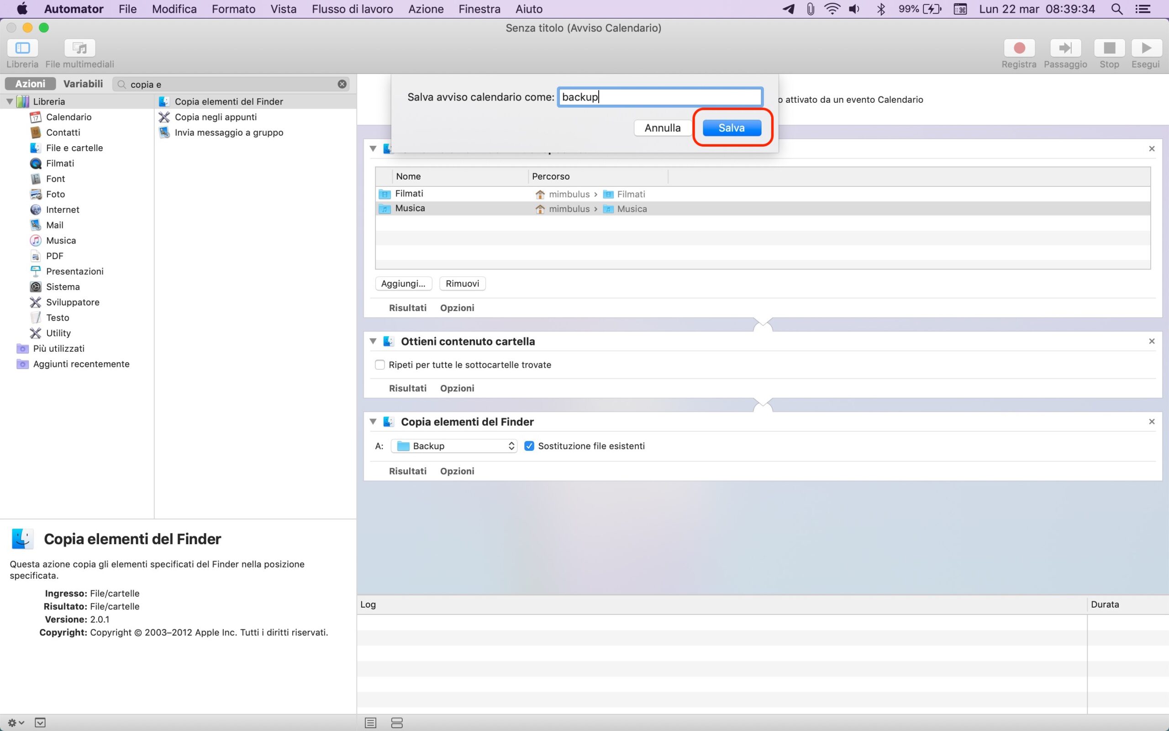
Task: Enable Ripeti per tutte le sottocartelle trovate
Action: pyautogui.click(x=379, y=365)
